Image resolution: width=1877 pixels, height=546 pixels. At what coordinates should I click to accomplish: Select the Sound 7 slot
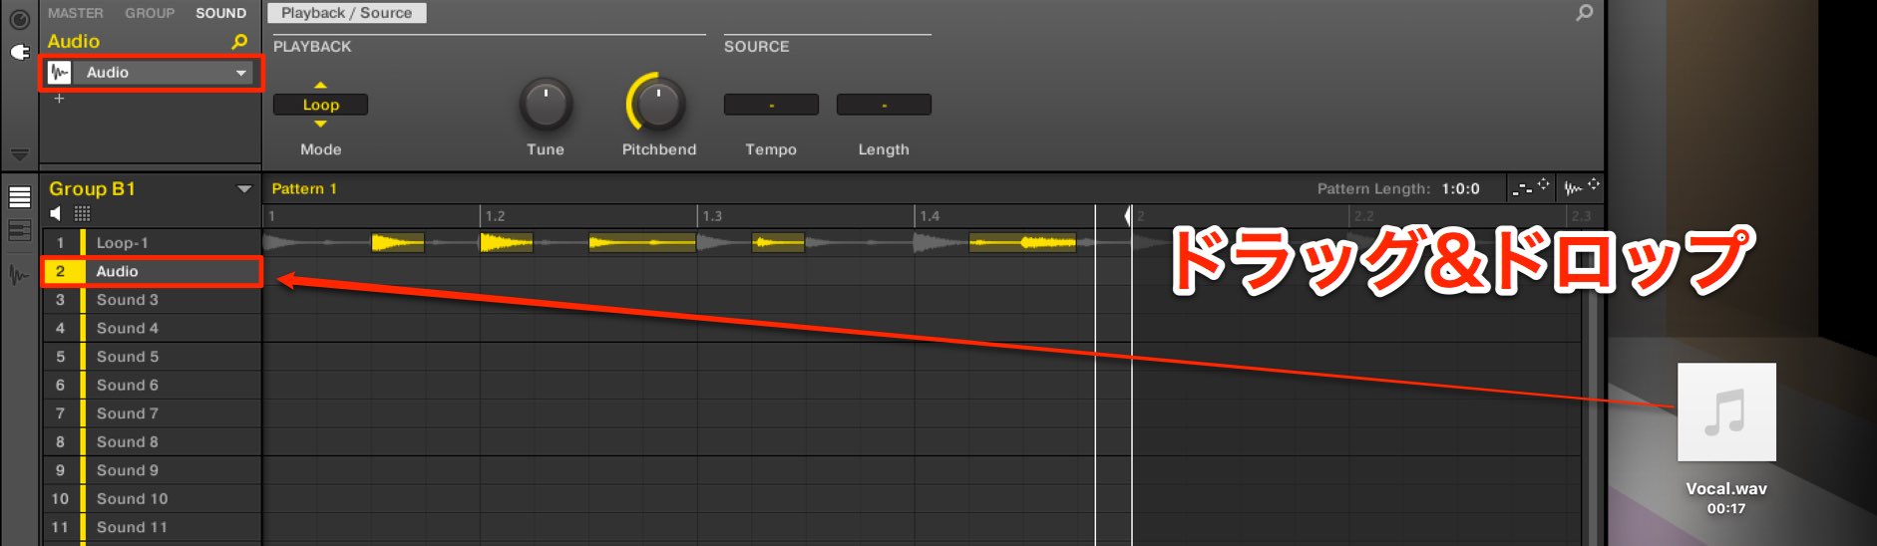[153, 413]
